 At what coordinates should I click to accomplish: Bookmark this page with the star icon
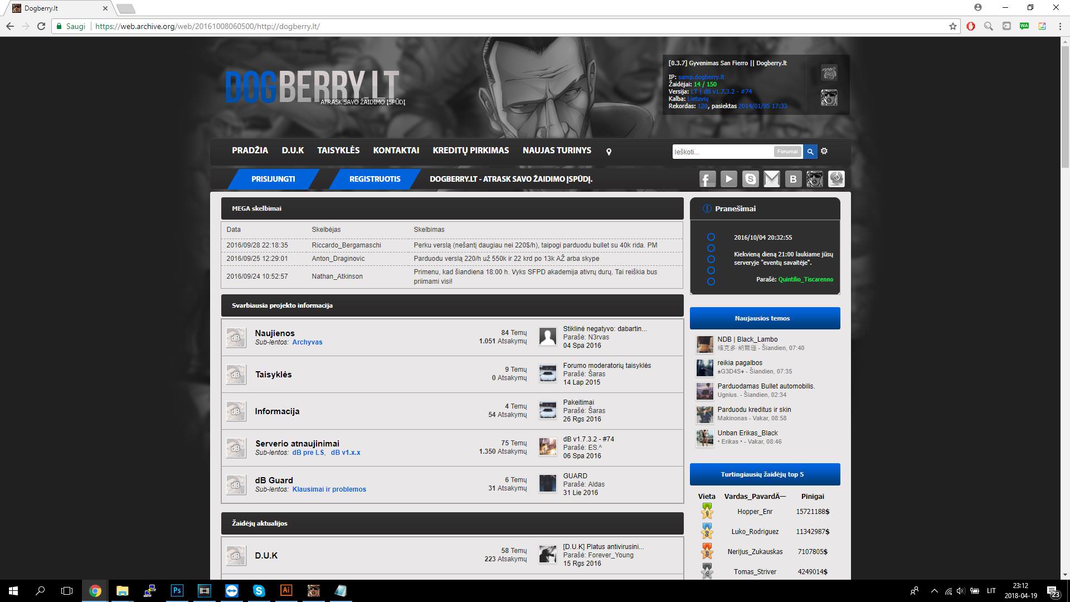(953, 26)
